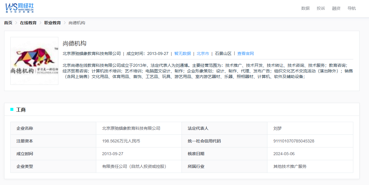The height and width of the screenshot is (185, 369).
Task: Open the 投诉 menu
Action: 321,8
